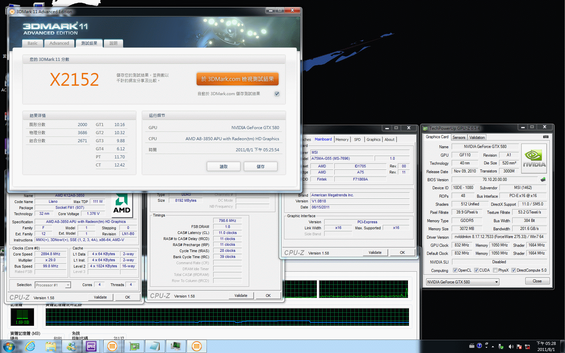The image size is (565, 353).
Task: Click orange view results on 3DMark.com button
Action: (x=237, y=79)
